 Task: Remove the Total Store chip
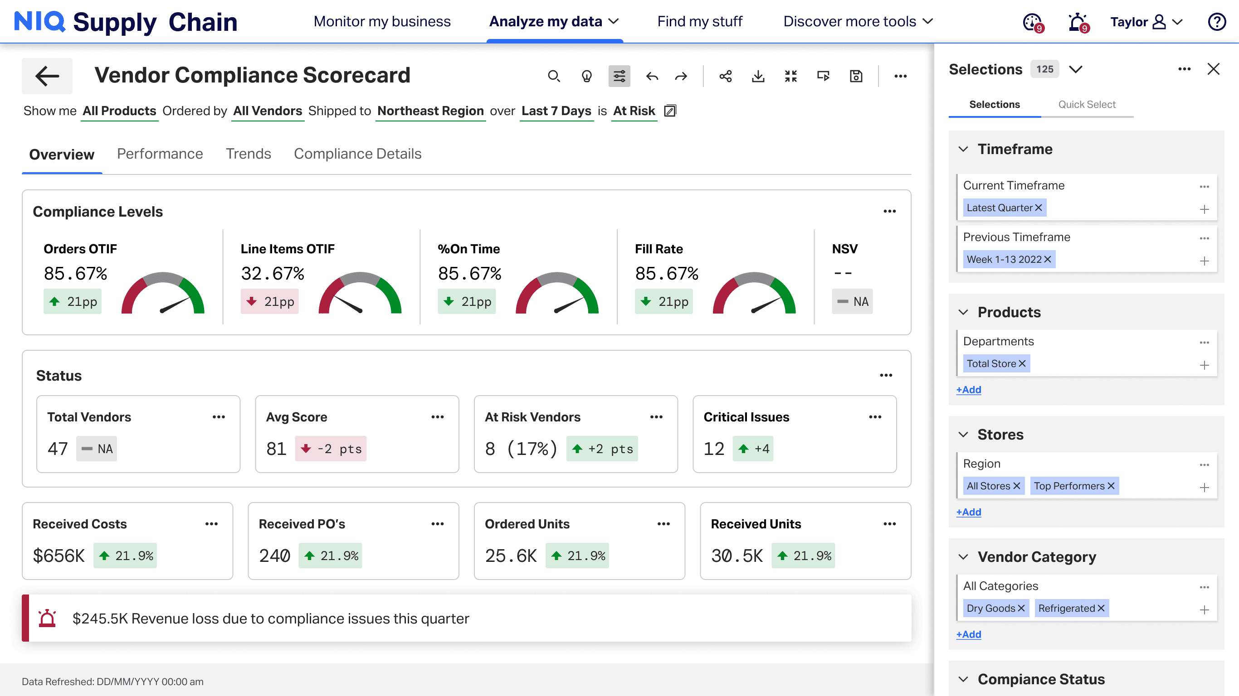1022,364
